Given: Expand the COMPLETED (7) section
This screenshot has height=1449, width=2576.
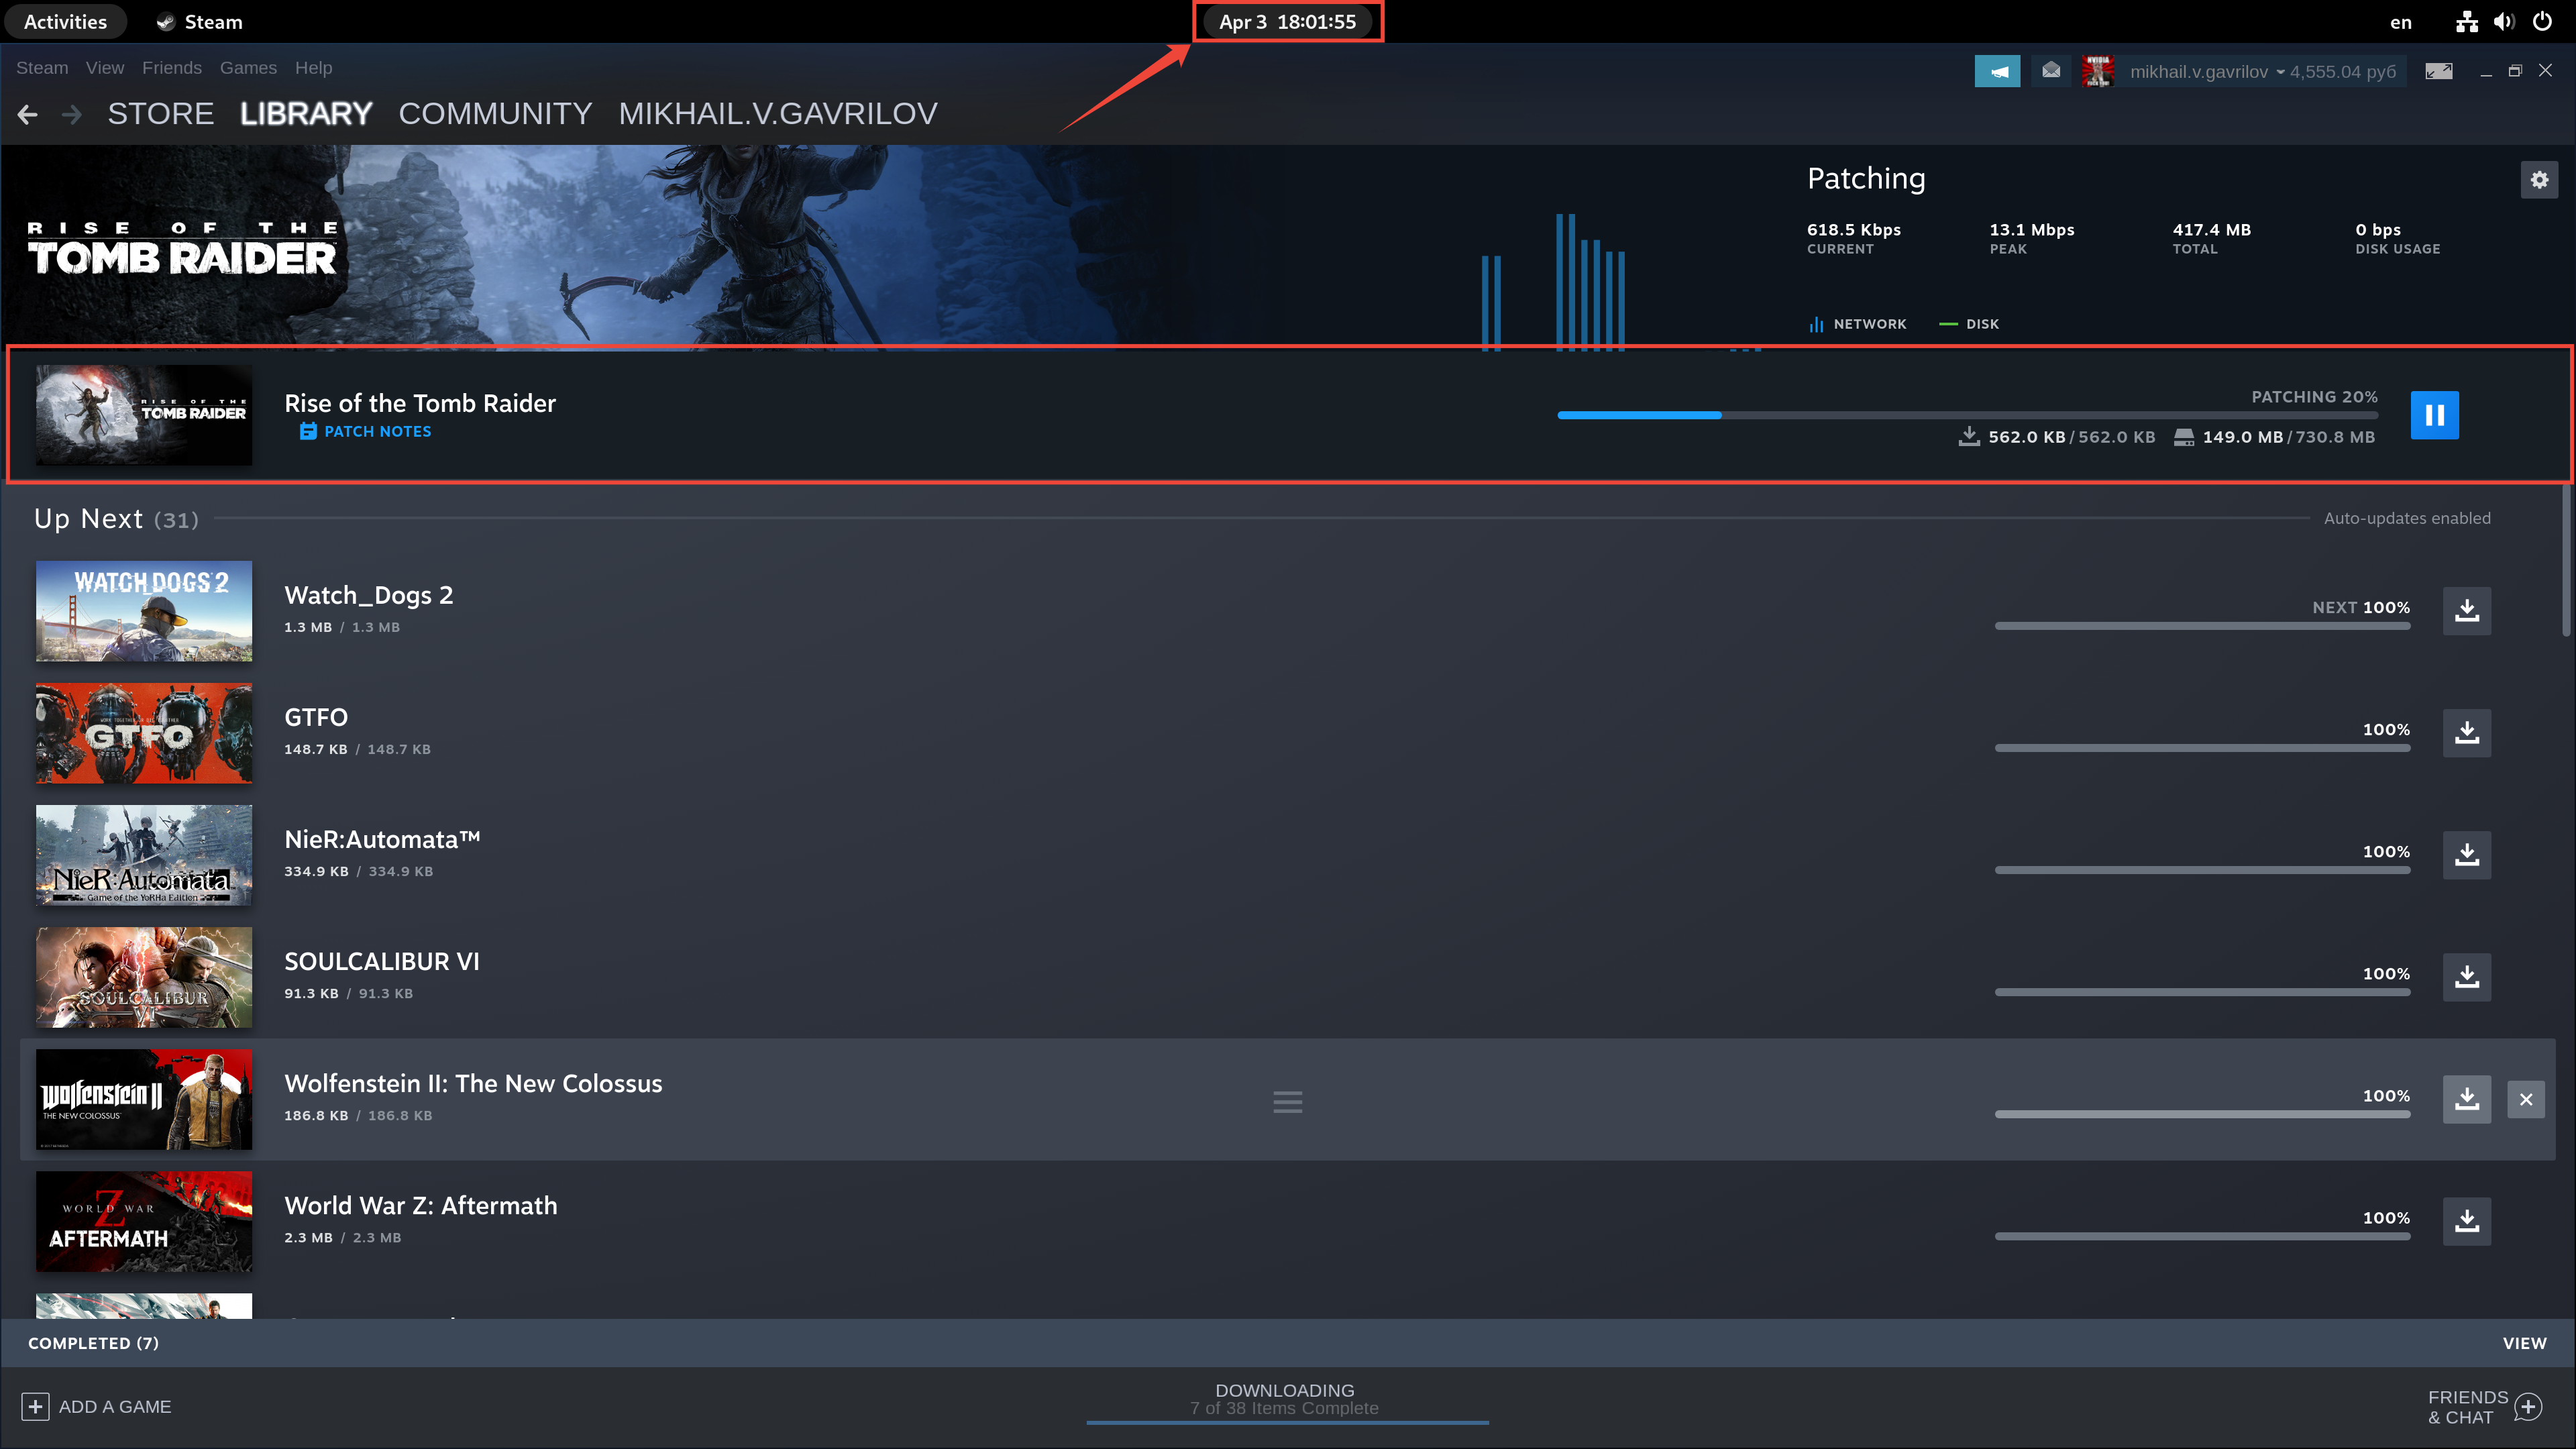Looking at the screenshot, I should tap(93, 1343).
